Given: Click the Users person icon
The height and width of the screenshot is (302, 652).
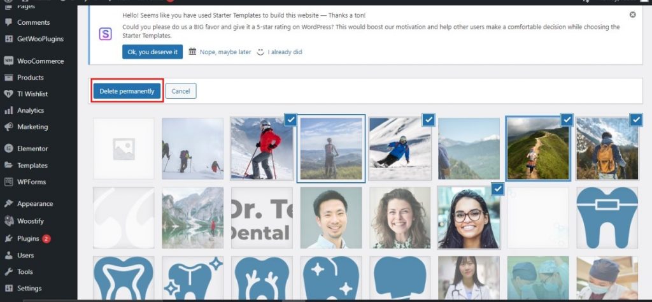Looking at the screenshot, I should 8,255.
